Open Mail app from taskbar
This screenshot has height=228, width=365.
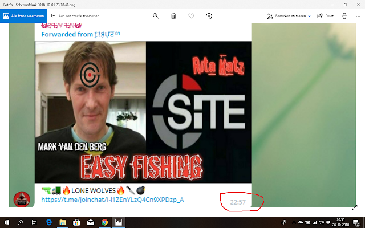[91, 222]
